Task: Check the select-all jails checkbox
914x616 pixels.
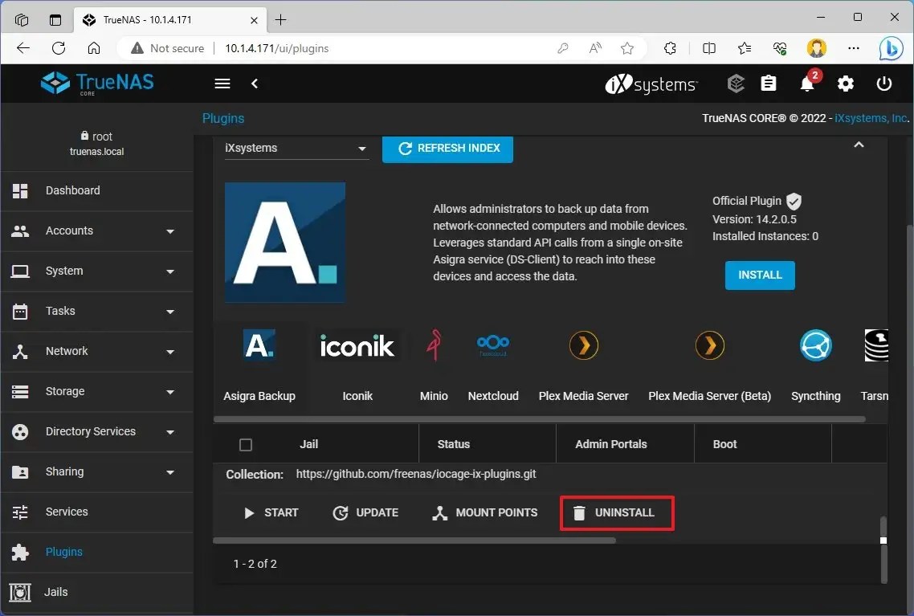Action: coord(246,443)
